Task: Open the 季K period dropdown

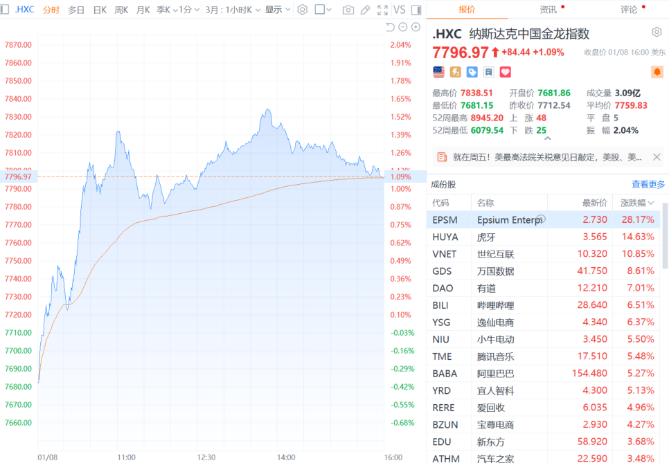Action: pyautogui.click(x=167, y=10)
